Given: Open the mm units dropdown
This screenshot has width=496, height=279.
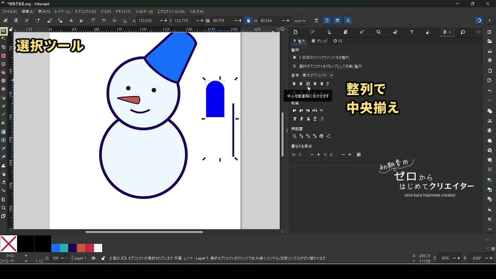Looking at the screenshot, I should pos(300,21).
